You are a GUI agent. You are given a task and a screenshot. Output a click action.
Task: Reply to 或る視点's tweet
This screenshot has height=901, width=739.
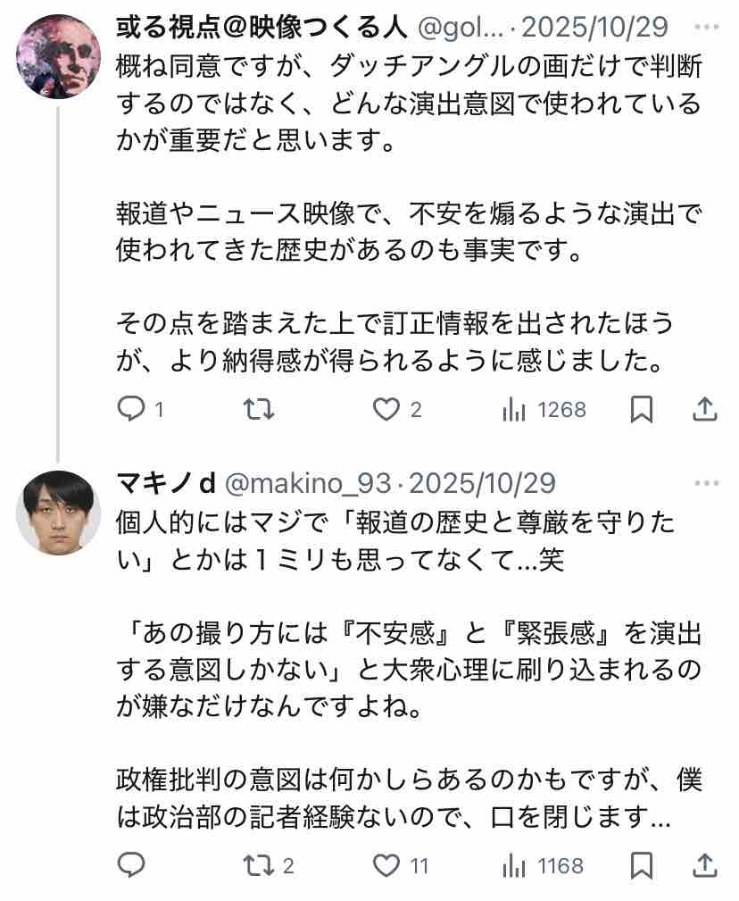click(x=131, y=410)
